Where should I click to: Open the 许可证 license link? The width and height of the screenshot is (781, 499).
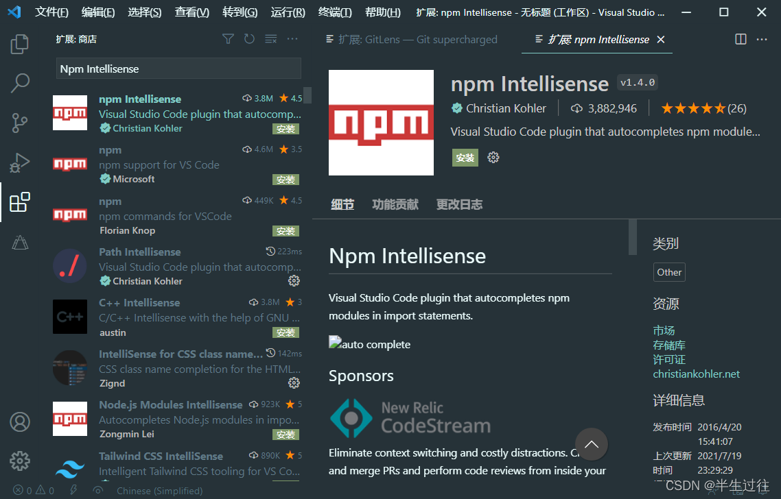click(669, 359)
